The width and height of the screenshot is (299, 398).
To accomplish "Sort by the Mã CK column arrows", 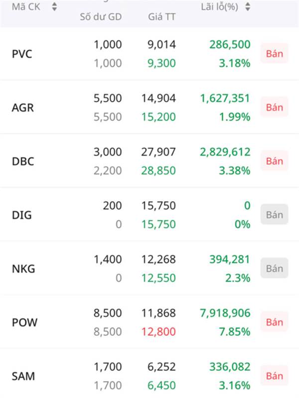I will 54,7.
